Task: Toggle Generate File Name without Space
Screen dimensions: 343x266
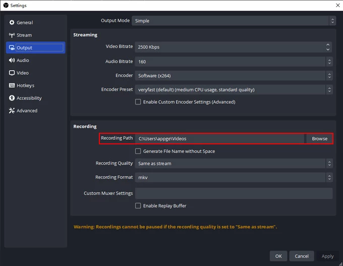Action: (138, 151)
